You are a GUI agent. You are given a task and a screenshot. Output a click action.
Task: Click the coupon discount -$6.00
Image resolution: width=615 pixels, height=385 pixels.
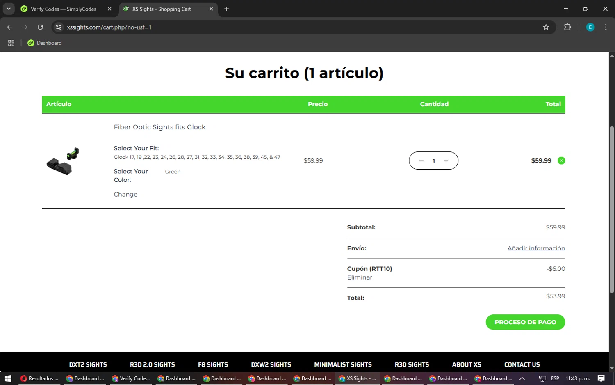point(556,269)
